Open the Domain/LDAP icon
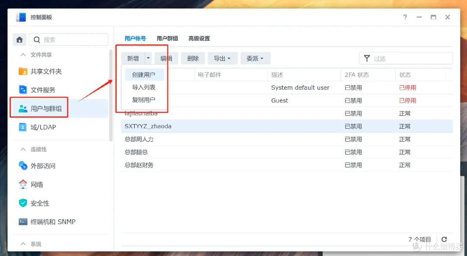 coord(22,127)
